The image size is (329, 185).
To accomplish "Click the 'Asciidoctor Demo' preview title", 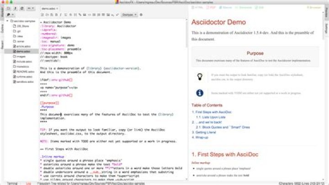I will pos(218,22).
